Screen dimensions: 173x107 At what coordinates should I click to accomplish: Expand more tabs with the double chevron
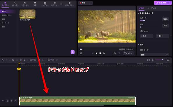61,4
